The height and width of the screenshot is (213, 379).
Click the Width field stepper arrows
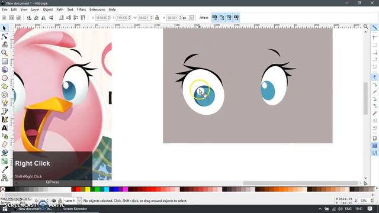click(152, 18)
